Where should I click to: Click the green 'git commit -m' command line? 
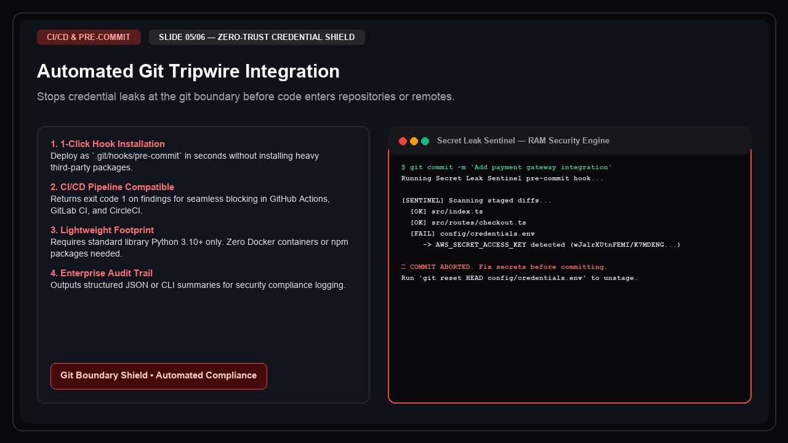pos(507,167)
